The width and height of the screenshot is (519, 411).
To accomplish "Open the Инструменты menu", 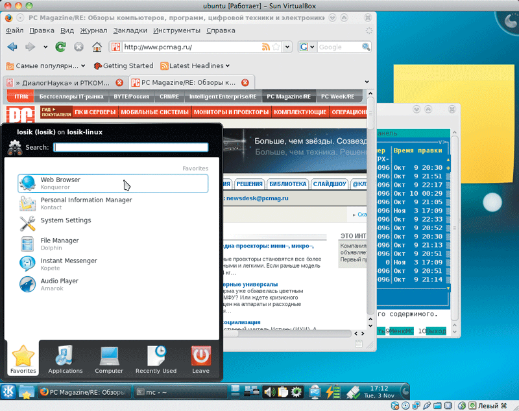I will coord(176,30).
